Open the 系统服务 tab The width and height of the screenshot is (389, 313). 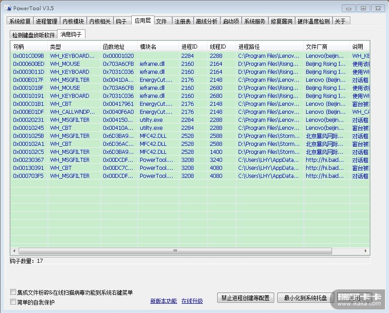[x=255, y=21]
